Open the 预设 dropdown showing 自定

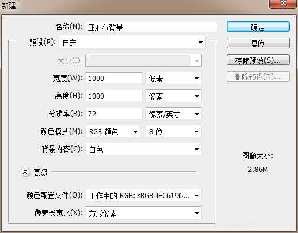click(x=132, y=43)
